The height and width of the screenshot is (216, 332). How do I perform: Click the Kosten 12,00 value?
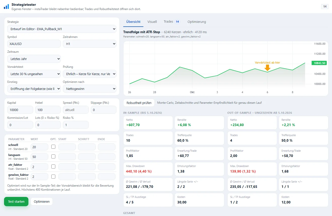pyautogui.click(x=286, y=202)
